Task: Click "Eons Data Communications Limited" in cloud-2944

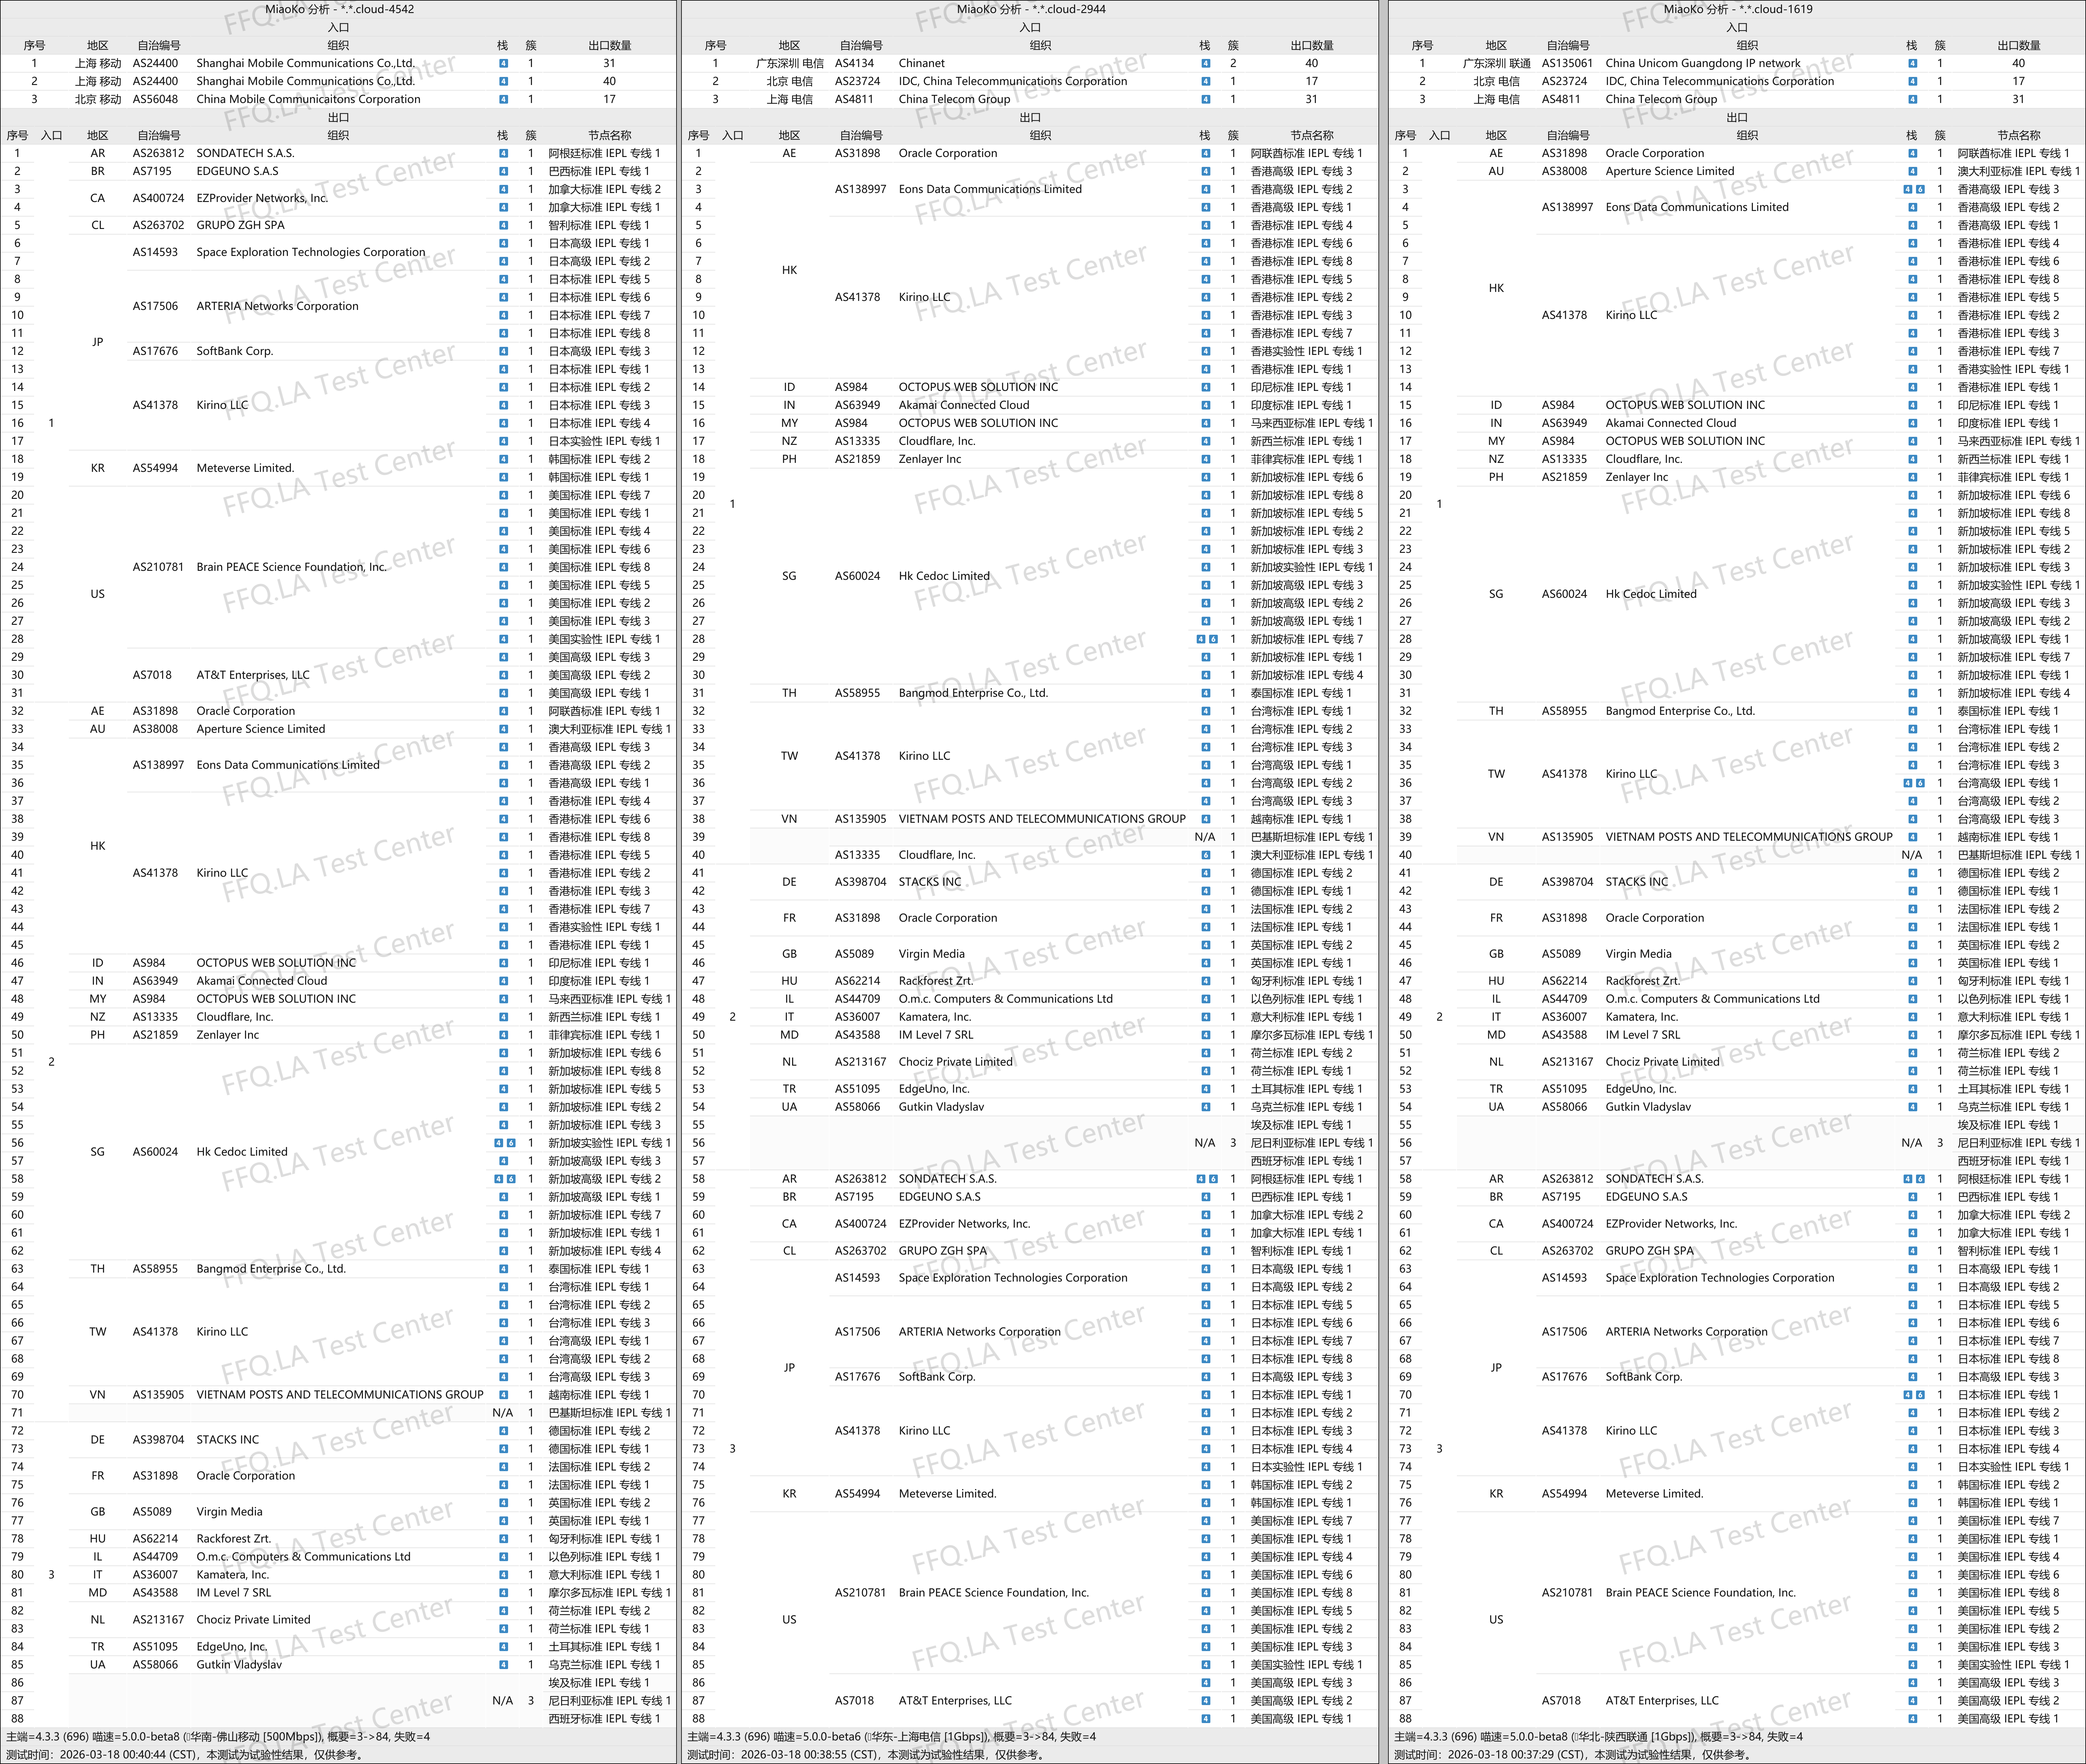Action: 990,189
